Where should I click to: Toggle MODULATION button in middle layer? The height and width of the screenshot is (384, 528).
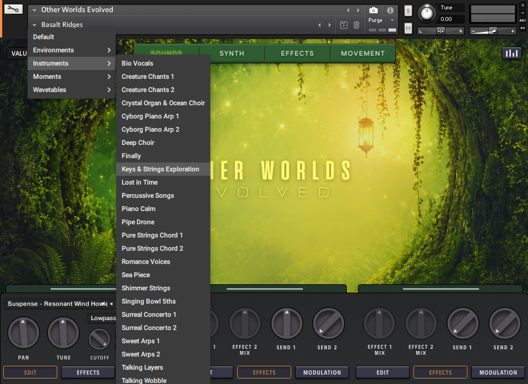pos(322,372)
